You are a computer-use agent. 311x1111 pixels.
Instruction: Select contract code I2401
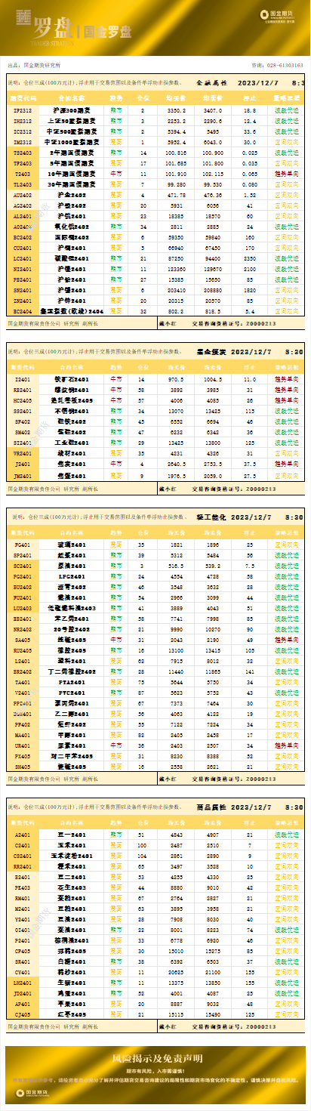click(x=23, y=380)
